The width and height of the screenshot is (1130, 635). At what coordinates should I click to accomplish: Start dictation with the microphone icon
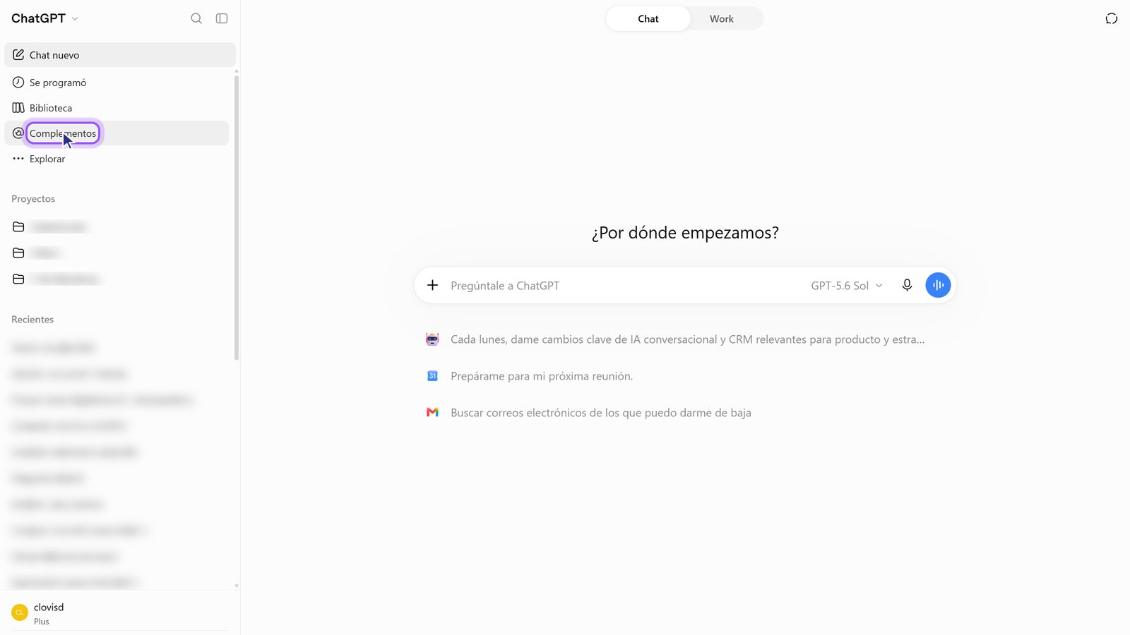tap(907, 285)
